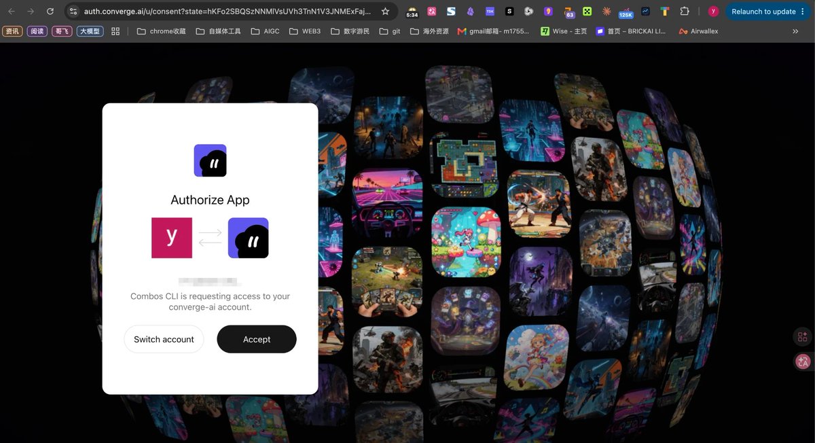Expand the '自媒体工具' bookmark folder
The image size is (815, 443).
coord(218,31)
